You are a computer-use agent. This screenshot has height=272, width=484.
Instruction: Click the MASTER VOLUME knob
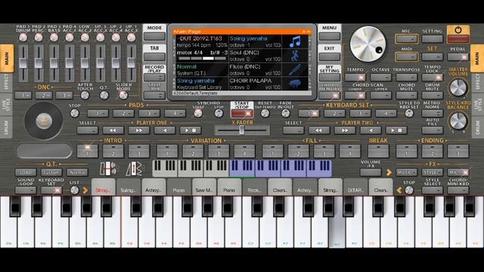click(458, 88)
